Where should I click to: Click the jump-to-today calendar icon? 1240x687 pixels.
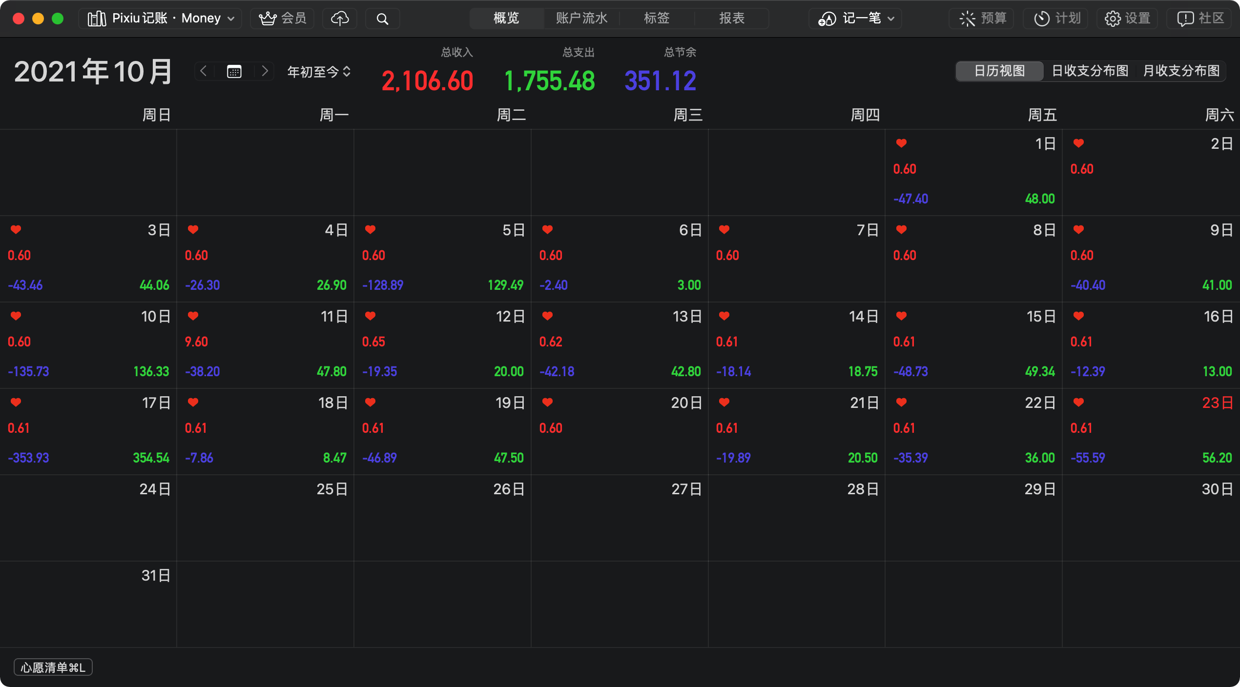pos(234,72)
